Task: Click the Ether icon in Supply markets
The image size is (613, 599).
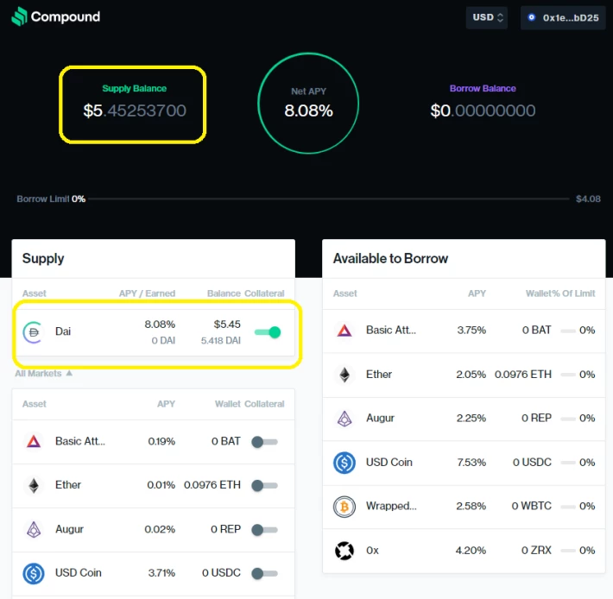Action: point(34,485)
